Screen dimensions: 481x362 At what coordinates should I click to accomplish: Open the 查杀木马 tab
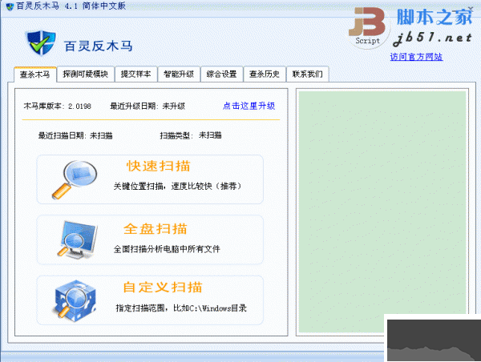pos(35,74)
